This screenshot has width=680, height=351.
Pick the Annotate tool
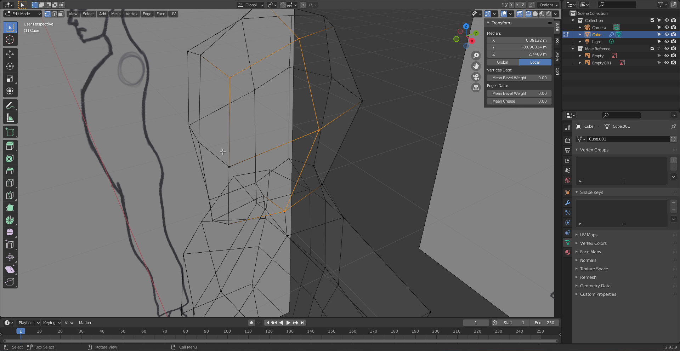10,105
